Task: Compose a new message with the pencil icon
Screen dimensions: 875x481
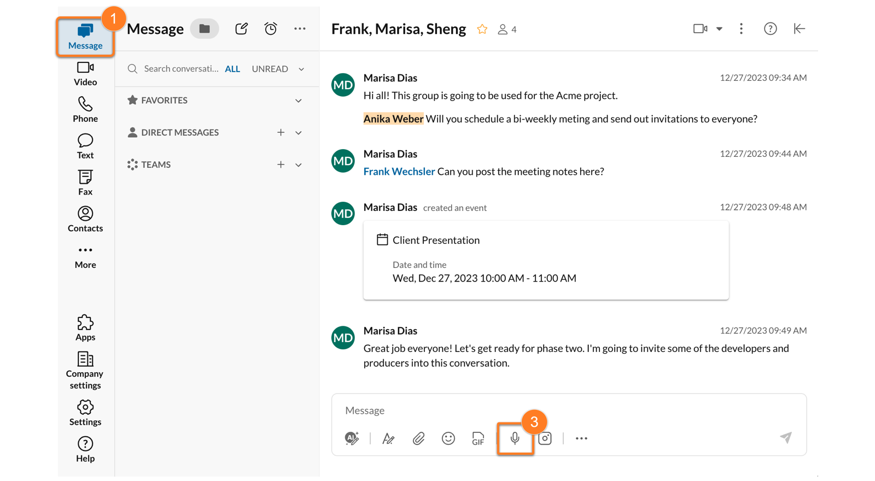Action: (241, 29)
